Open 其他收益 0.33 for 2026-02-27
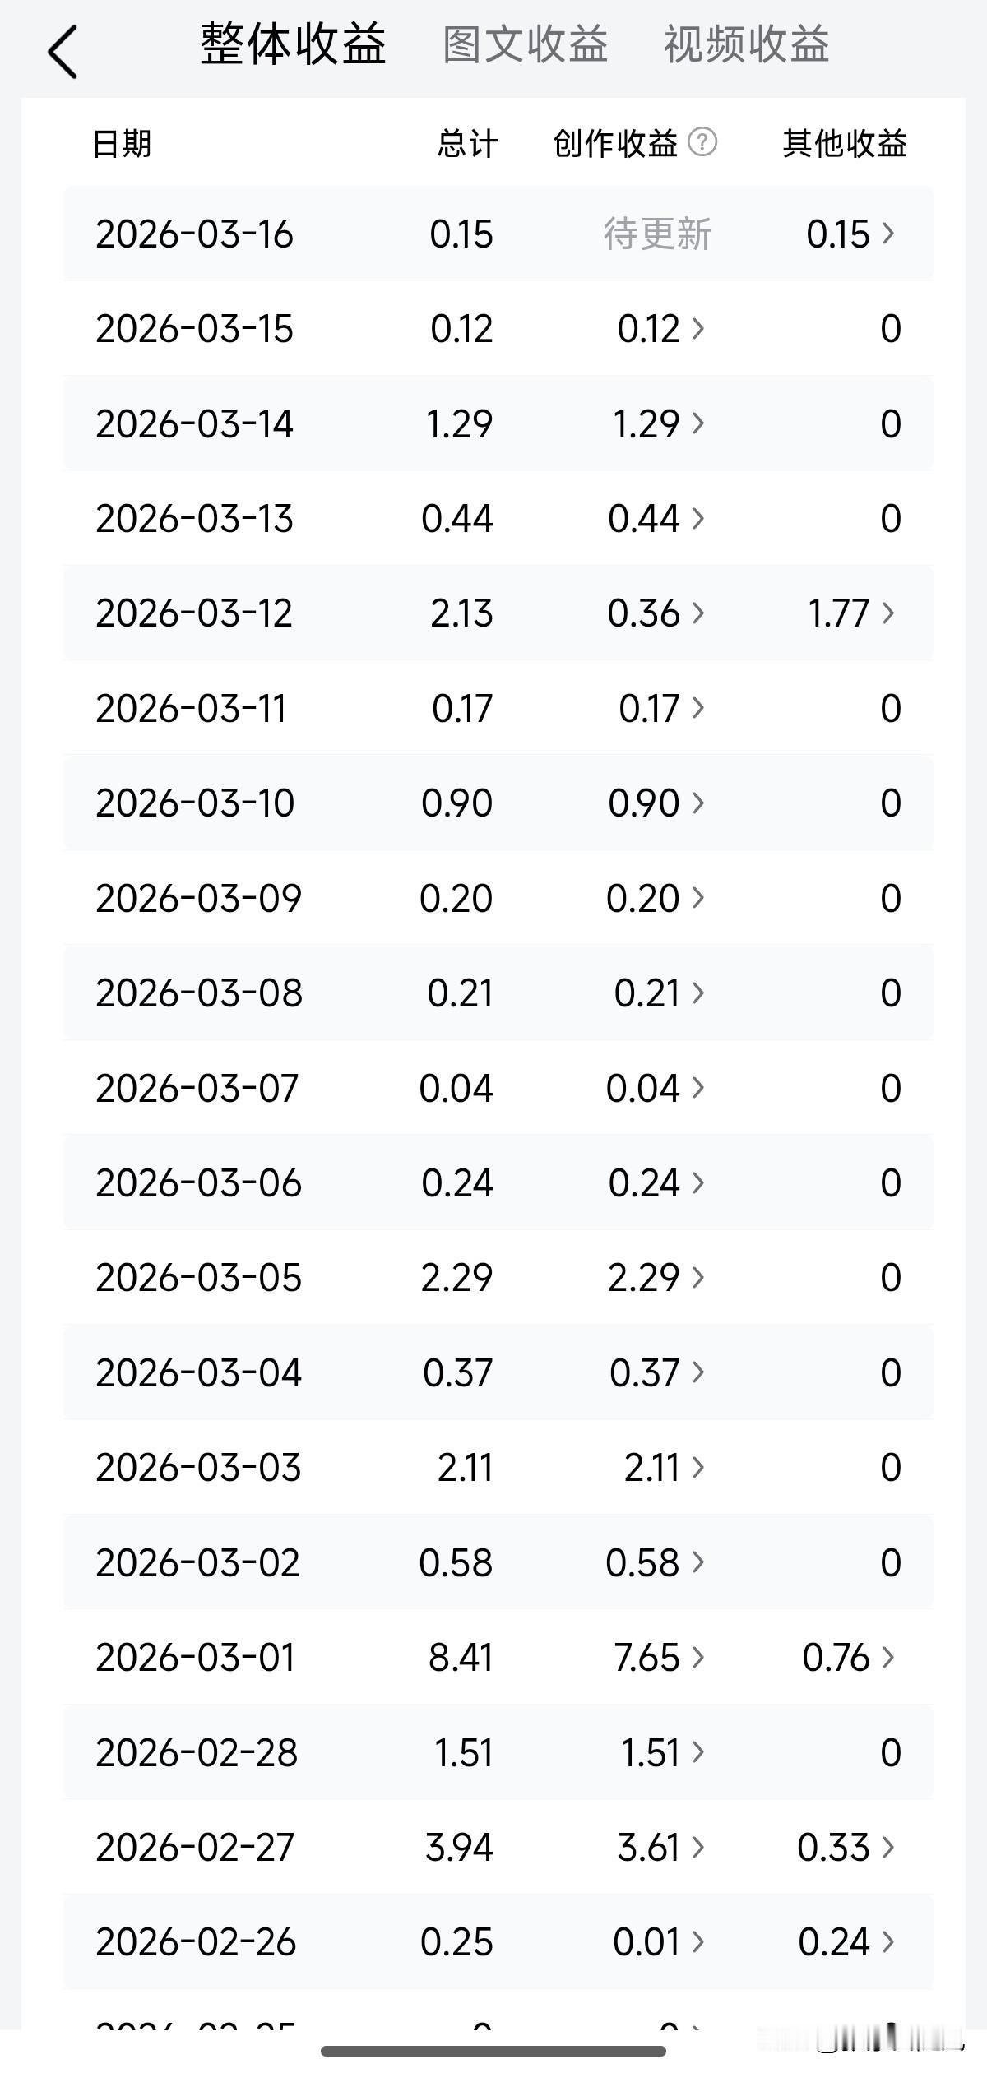 [x=846, y=1848]
